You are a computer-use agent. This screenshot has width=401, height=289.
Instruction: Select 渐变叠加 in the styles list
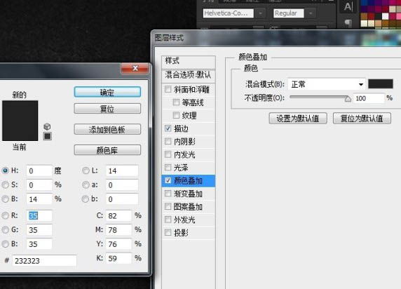[x=188, y=194]
